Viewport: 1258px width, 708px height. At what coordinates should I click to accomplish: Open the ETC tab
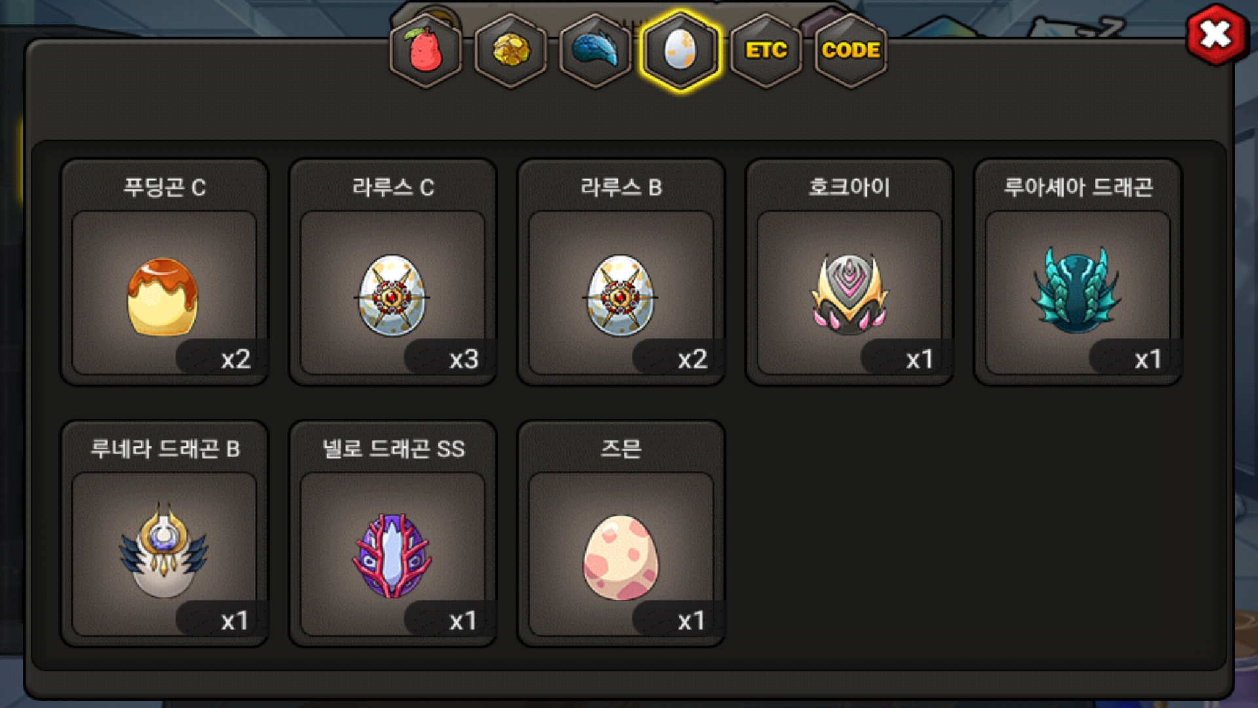[766, 50]
